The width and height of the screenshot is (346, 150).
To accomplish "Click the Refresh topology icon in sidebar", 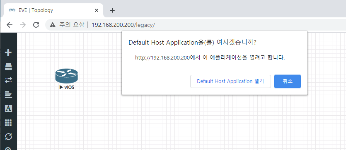I will pyautogui.click(x=8, y=137).
